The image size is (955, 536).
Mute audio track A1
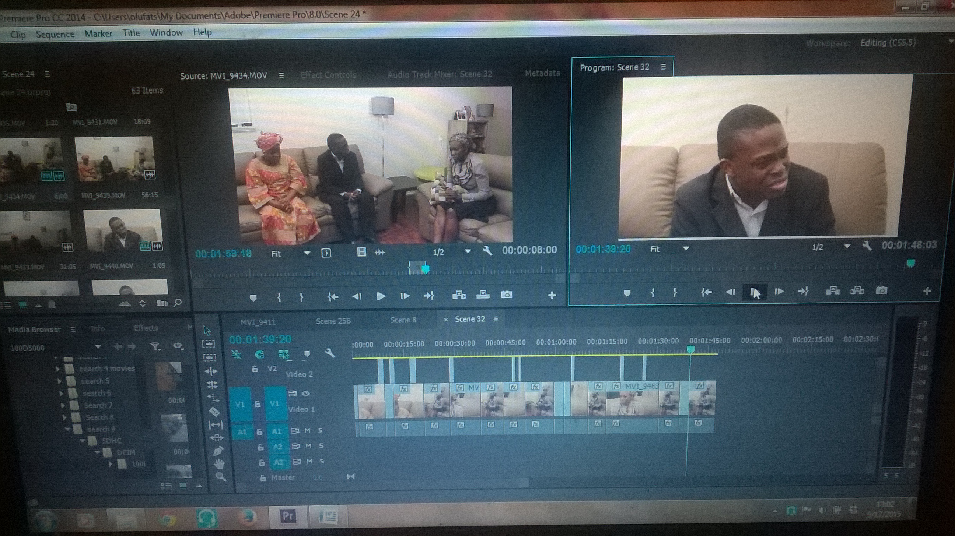point(307,430)
